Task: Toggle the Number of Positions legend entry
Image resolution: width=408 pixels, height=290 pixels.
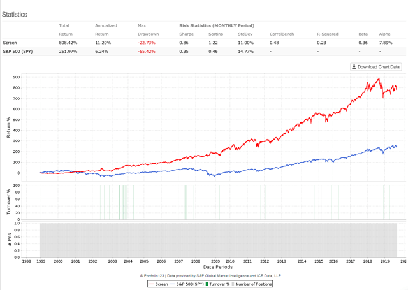Action: (251, 284)
